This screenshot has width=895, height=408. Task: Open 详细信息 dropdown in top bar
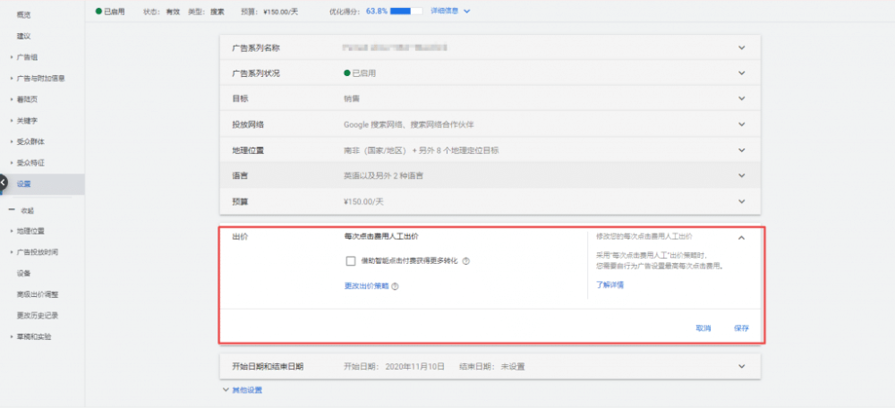[x=450, y=11]
